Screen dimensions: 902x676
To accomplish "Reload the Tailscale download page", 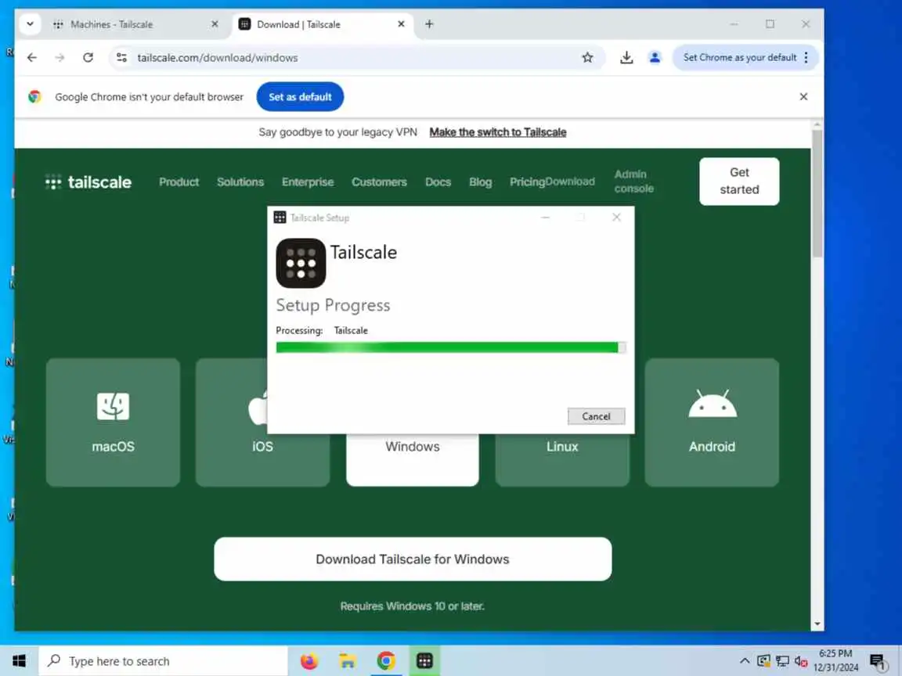I will (x=88, y=57).
